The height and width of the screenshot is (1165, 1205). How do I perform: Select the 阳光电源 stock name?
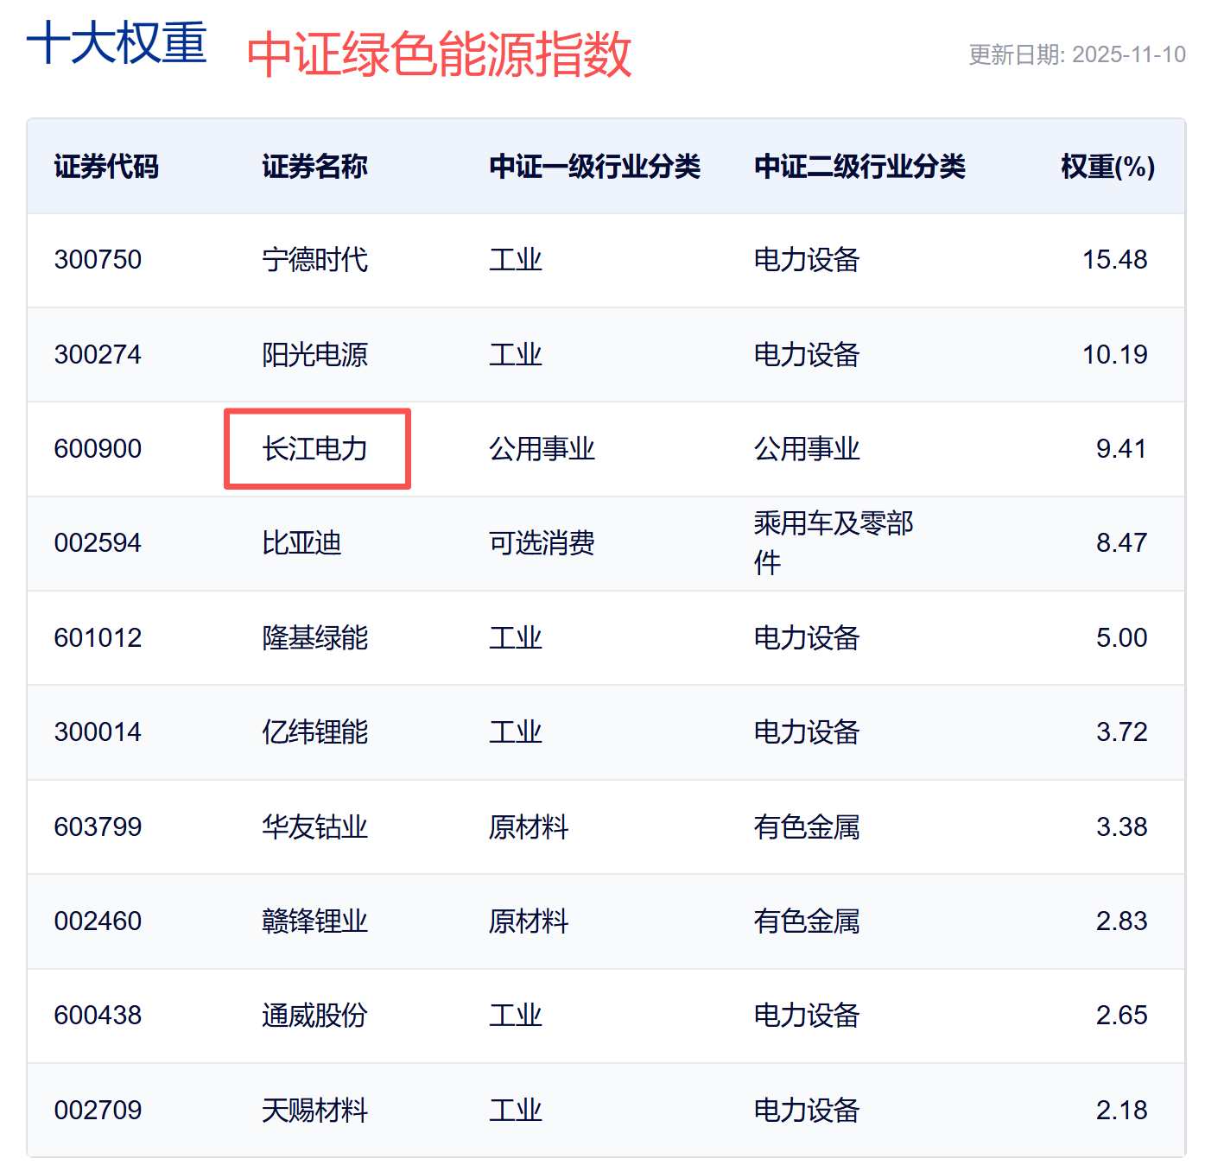pyautogui.click(x=314, y=354)
